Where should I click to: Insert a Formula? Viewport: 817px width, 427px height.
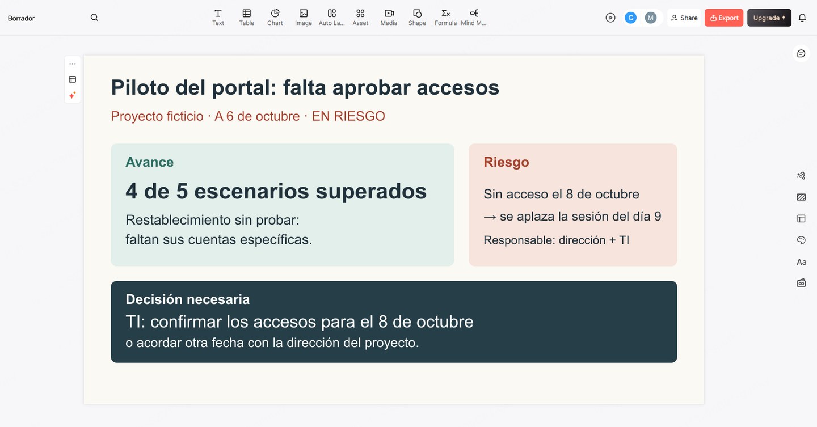pyautogui.click(x=446, y=18)
